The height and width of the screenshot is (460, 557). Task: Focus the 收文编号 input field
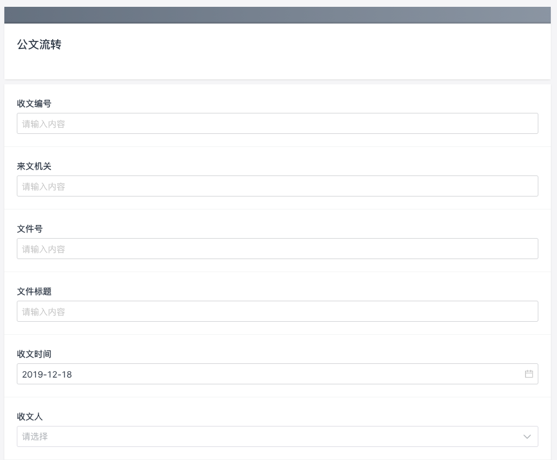(x=278, y=123)
